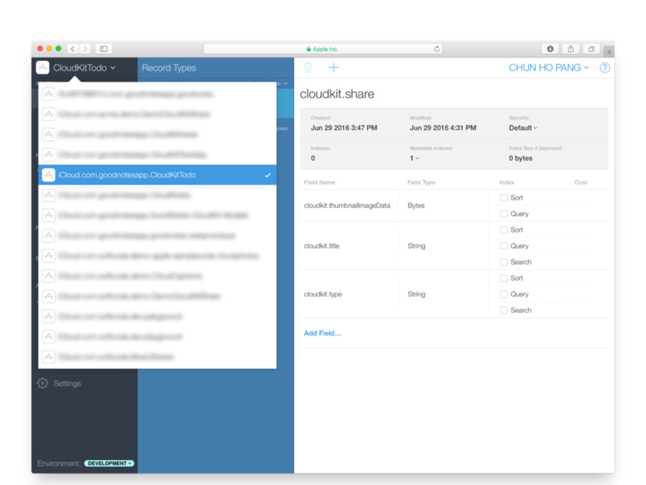Change the DEVELOPMENT environment dropdown
Image resolution: width=646 pixels, height=485 pixels.
click(109, 463)
